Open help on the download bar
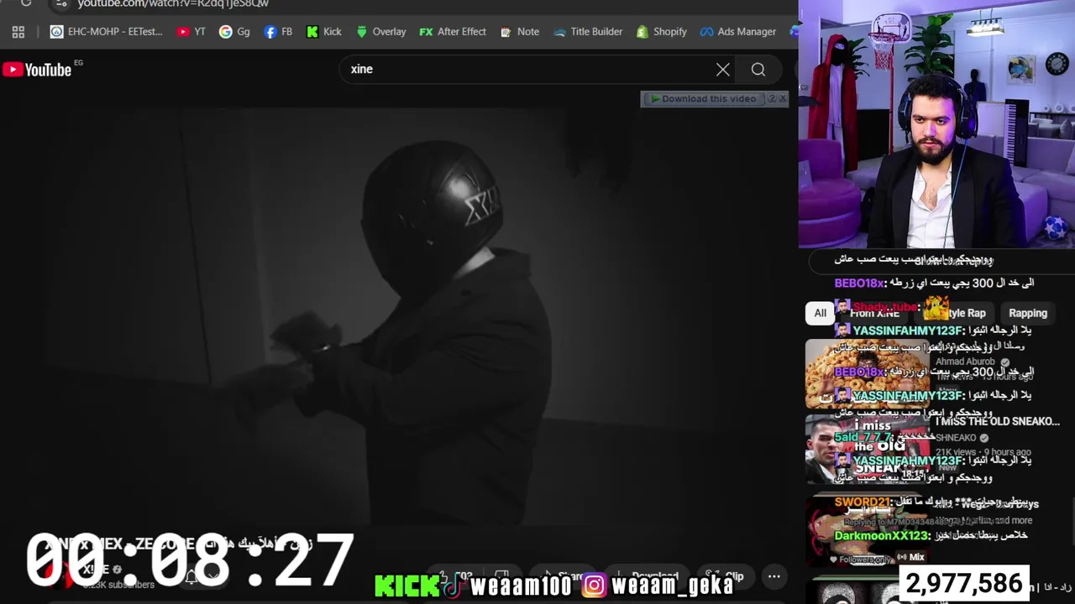Screen dimensions: 1075x604 772,99
